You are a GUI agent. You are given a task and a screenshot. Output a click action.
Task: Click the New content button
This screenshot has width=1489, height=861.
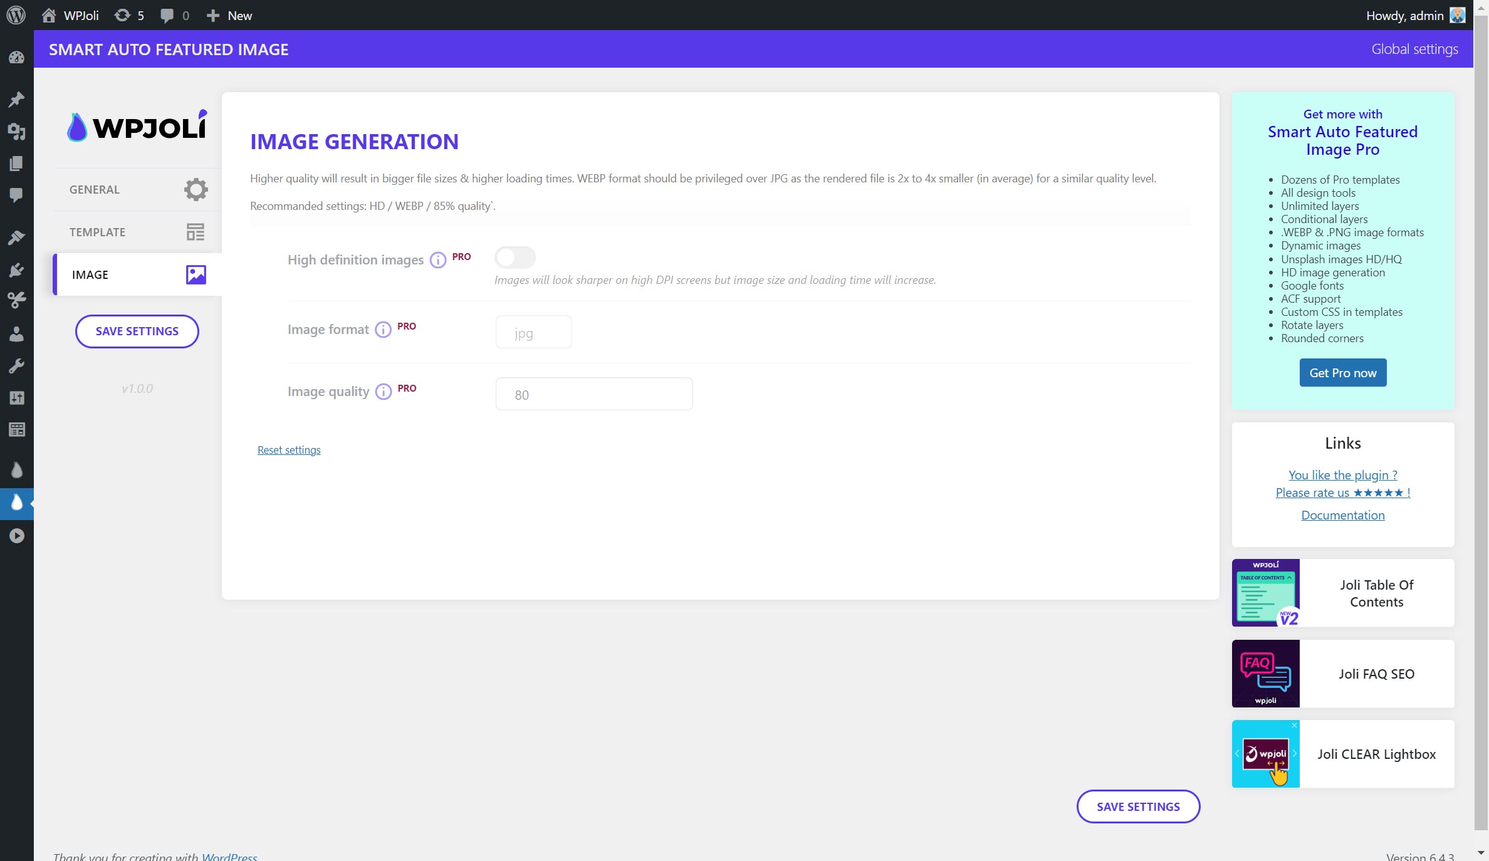[x=229, y=15]
